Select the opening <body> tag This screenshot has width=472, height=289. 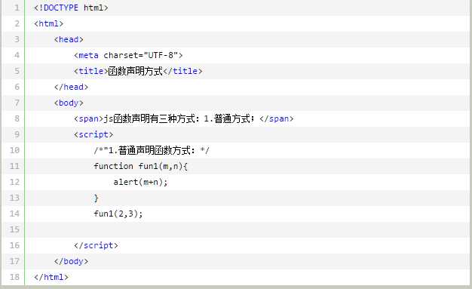[x=69, y=103]
